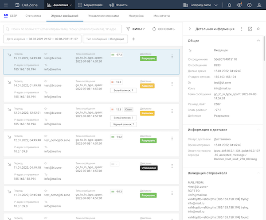Edit Тип сообщений Входящие filter chip
This screenshot has width=266, height=220.
click(x=105, y=39)
